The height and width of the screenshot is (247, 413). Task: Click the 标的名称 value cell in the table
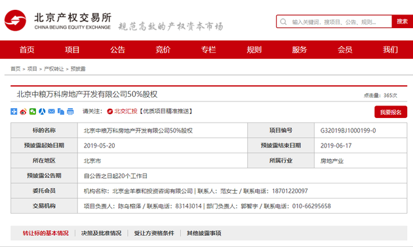[163, 130]
